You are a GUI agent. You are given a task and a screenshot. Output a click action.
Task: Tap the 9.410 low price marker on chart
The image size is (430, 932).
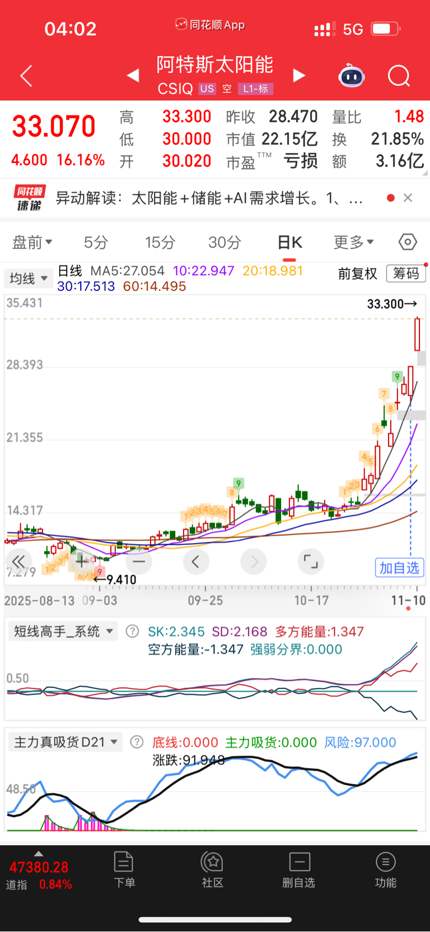click(115, 579)
